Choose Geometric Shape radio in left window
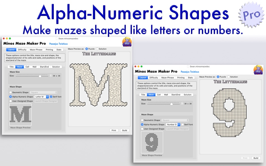266x166 pixels. 11,92
